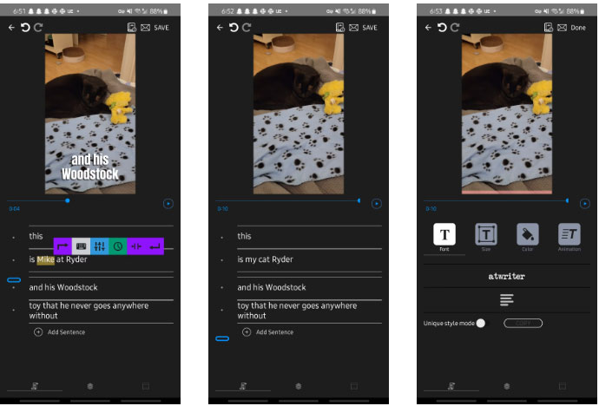Click the clock timing icon in word toolbar
The width and height of the screenshot is (599, 406).
click(117, 246)
